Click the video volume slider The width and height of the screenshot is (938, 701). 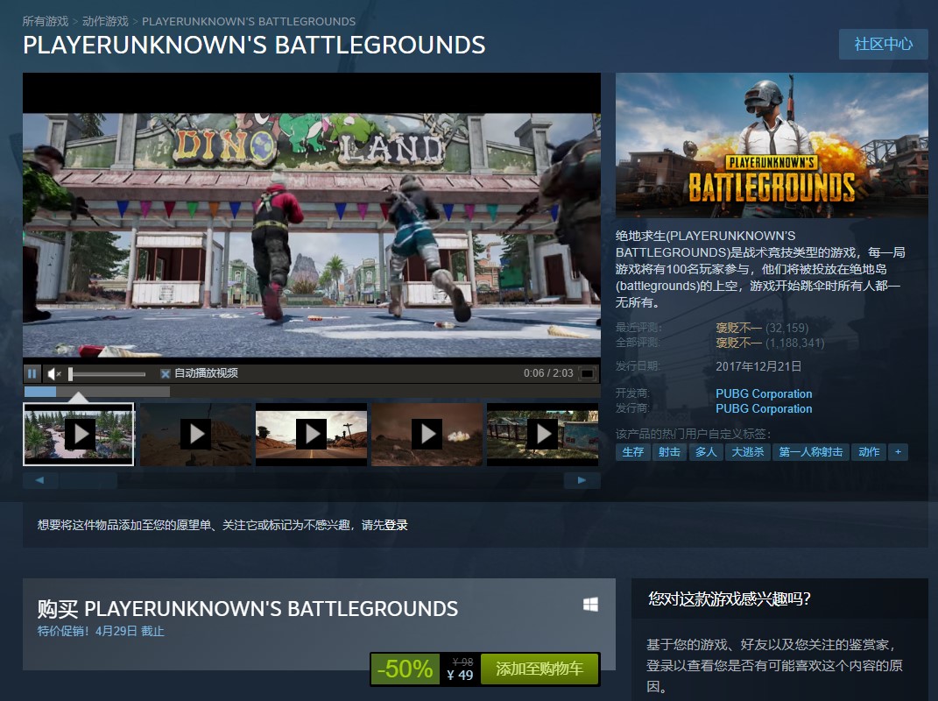pos(107,374)
